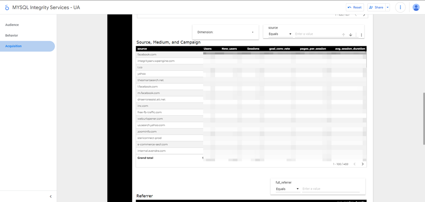This screenshot has height=202, width=425.
Task: Open the user account avatar
Action: 416,7
